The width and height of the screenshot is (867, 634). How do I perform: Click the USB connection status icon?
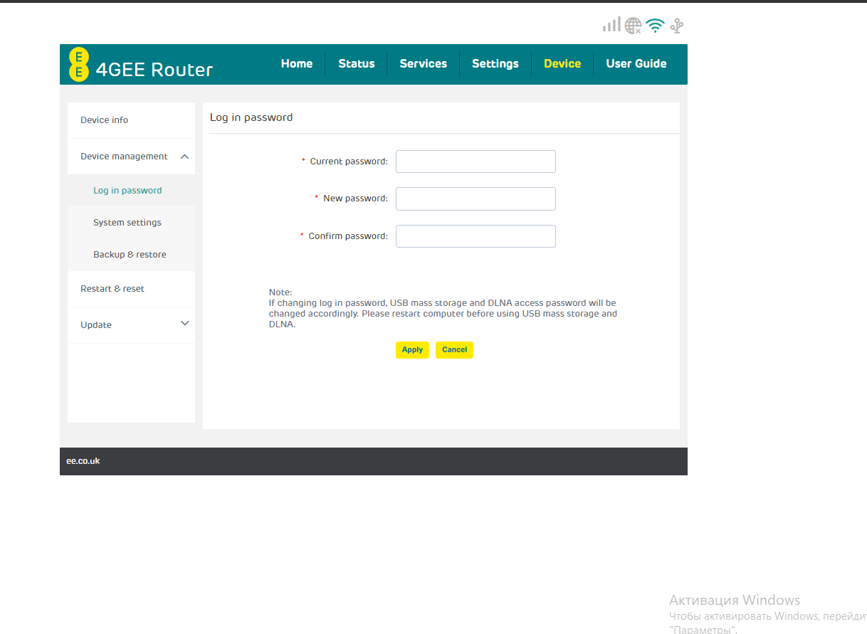(x=677, y=26)
